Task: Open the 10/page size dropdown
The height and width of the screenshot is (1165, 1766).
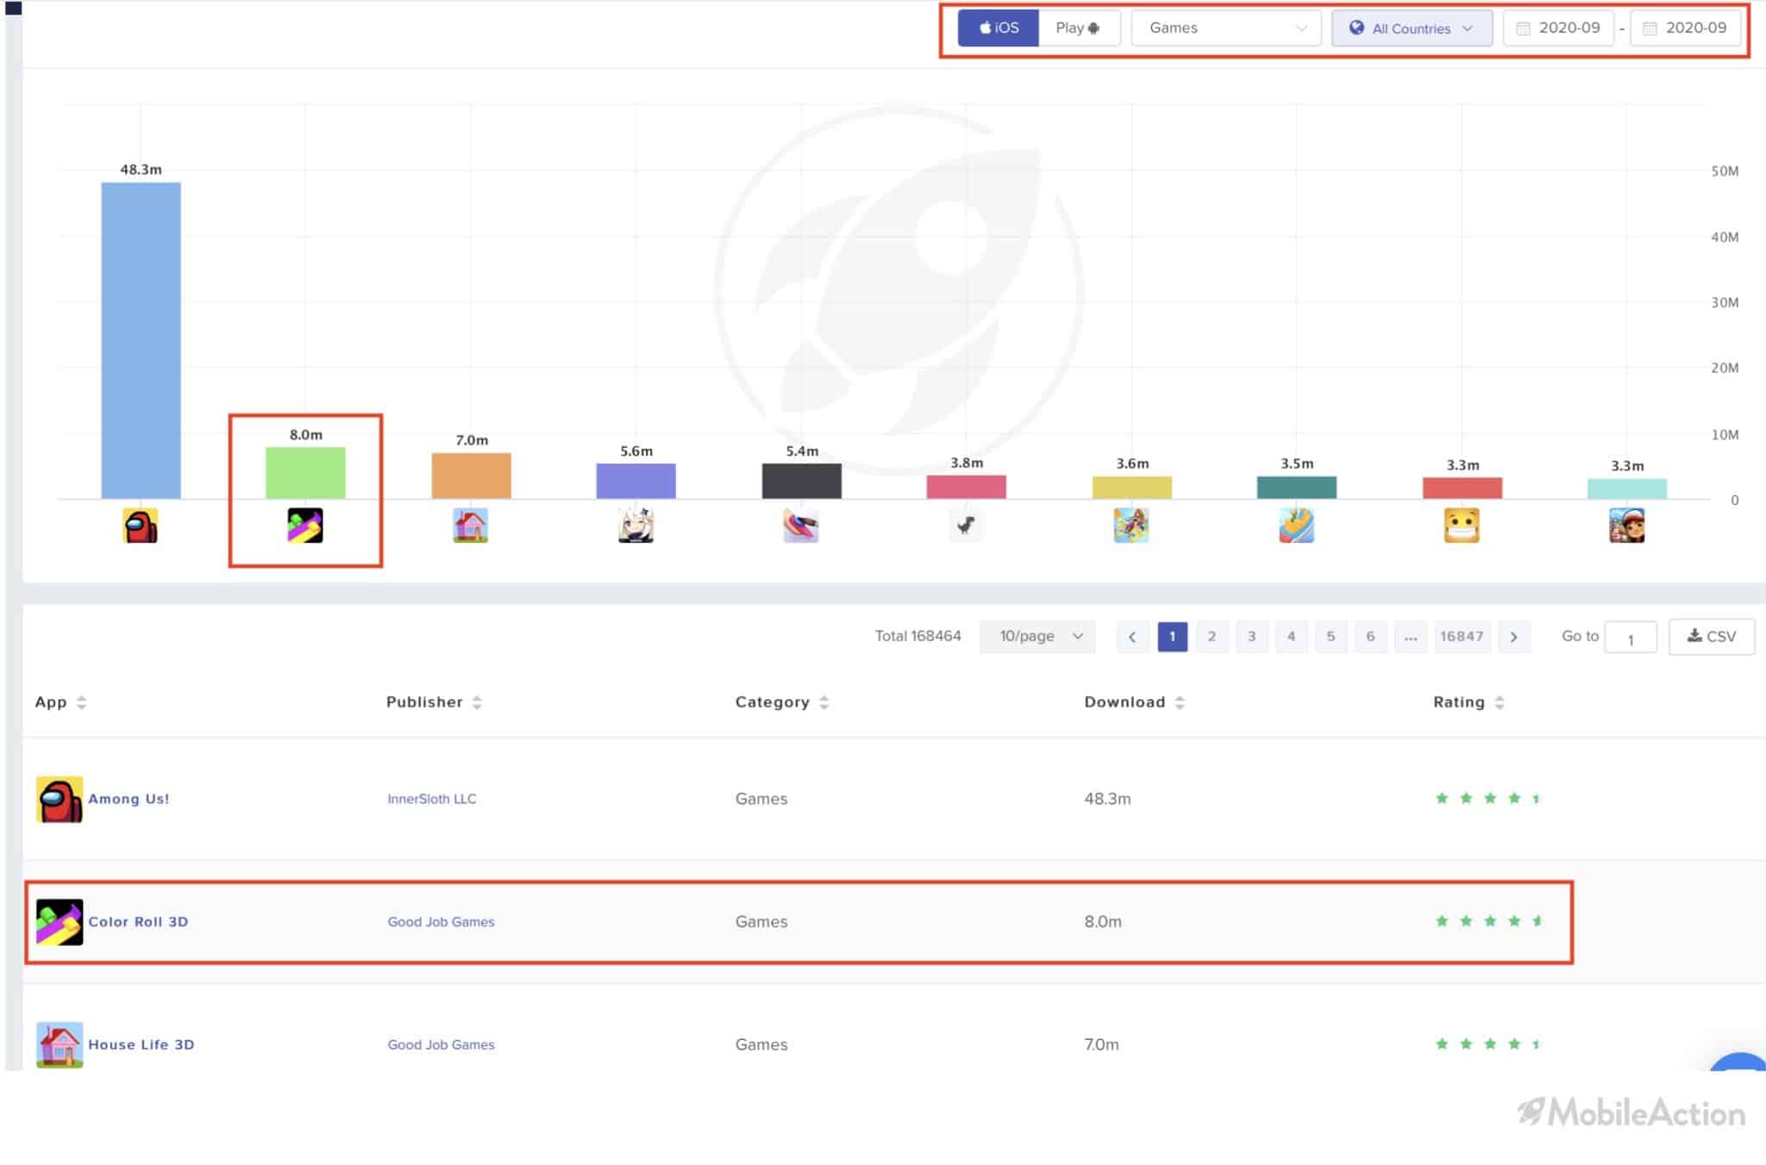Action: pos(1037,636)
